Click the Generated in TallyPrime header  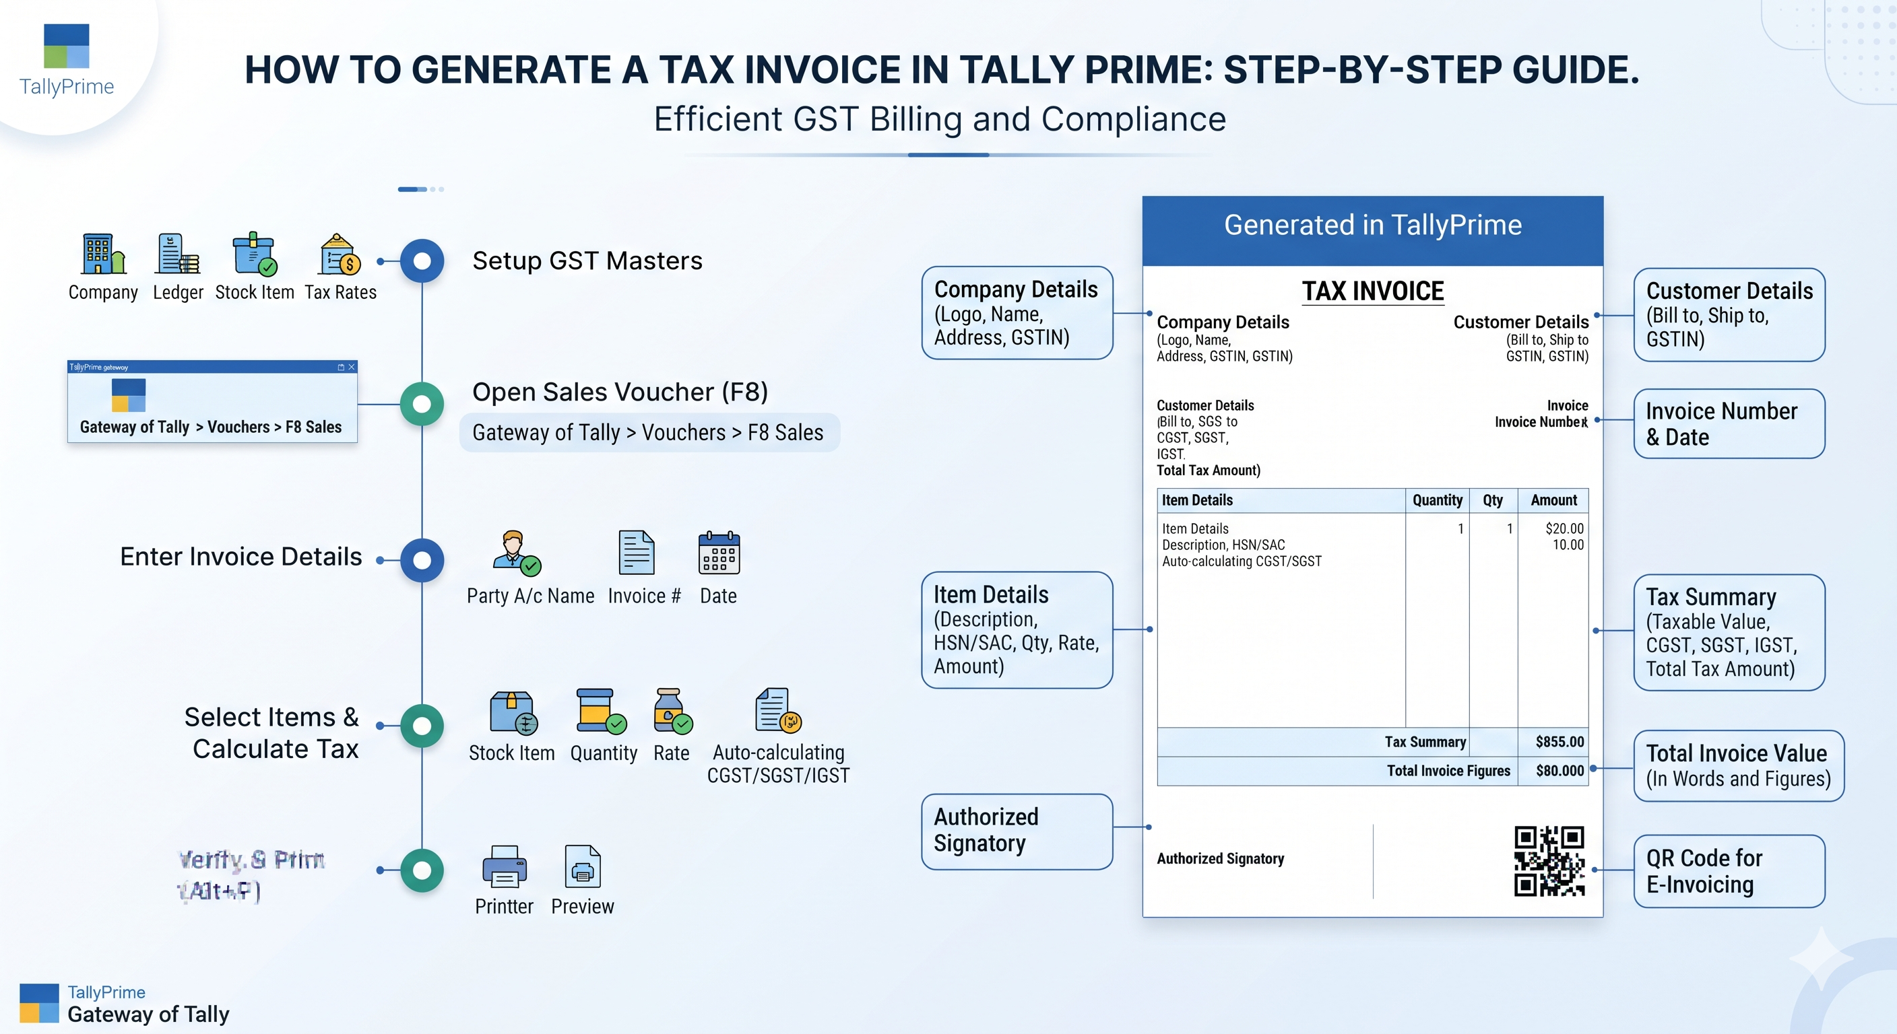pos(1373,230)
